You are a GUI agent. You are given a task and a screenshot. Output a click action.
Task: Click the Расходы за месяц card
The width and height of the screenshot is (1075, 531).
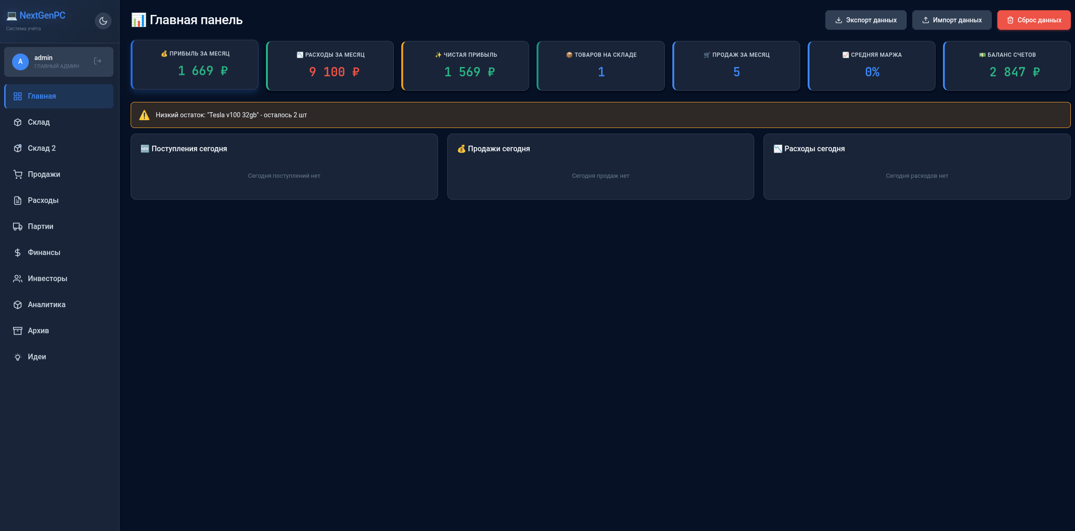coord(330,66)
